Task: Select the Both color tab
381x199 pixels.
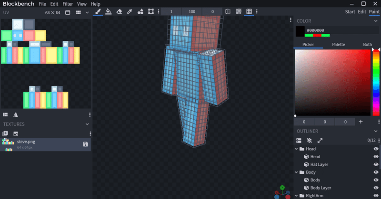Action: pos(367,44)
